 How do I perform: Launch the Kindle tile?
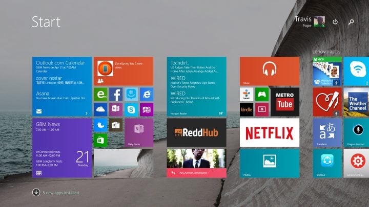pyautogui.click(x=247, y=109)
